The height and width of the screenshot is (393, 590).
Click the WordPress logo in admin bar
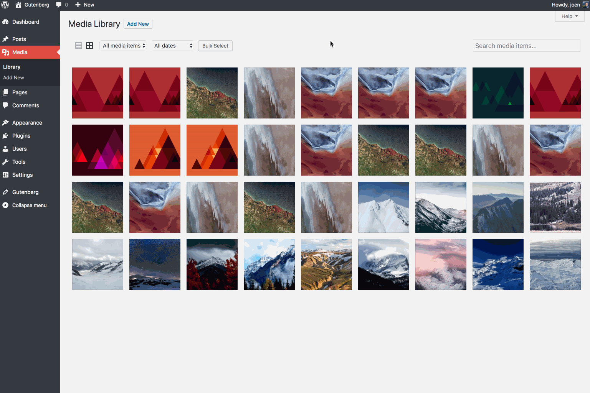(x=5, y=5)
